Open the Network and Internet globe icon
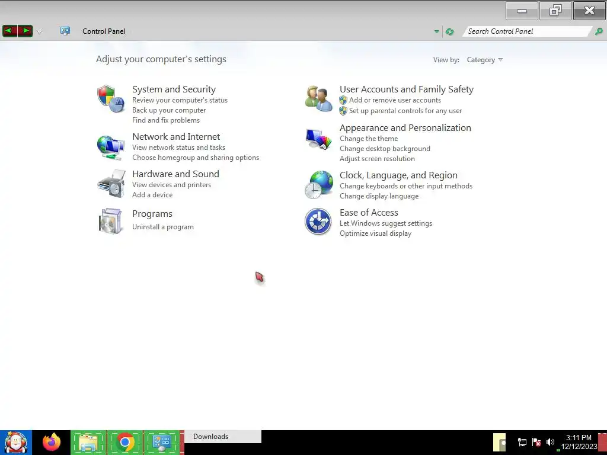This screenshot has height=455, width=607. pos(111,147)
